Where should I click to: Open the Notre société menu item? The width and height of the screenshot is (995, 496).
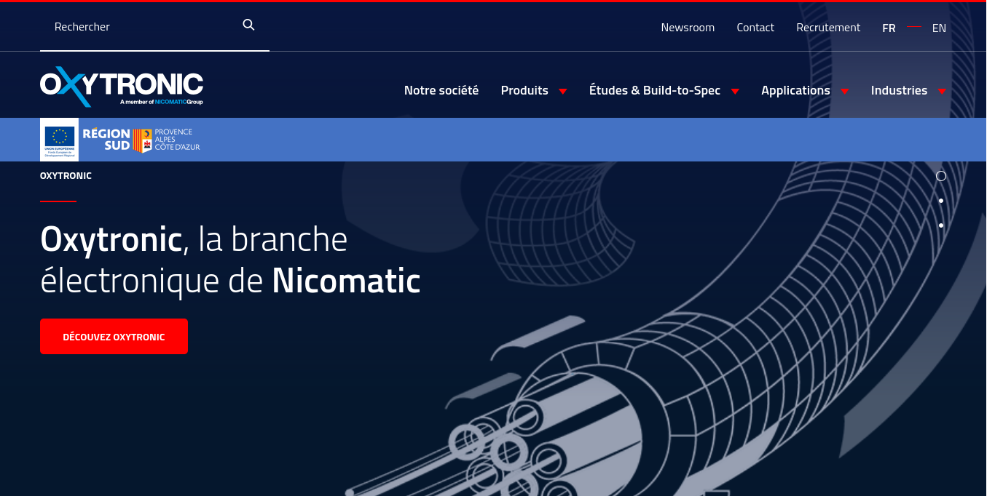pos(441,90)
